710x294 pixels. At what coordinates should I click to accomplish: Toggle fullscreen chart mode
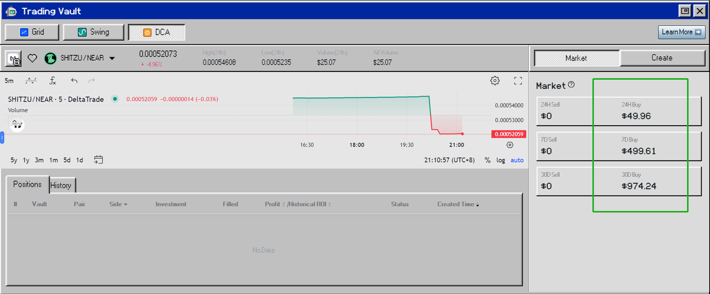tap(518, 81)
